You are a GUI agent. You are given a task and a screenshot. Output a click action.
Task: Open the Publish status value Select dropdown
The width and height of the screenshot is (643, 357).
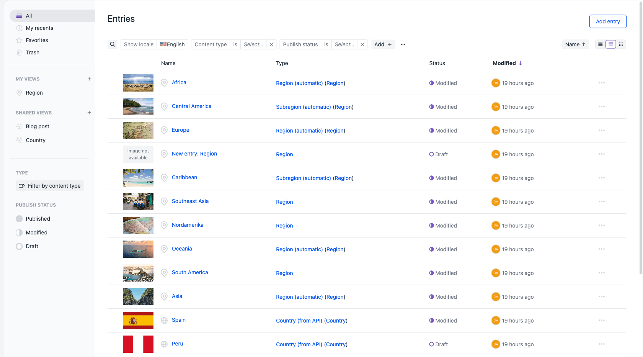(x=344, y=44)
